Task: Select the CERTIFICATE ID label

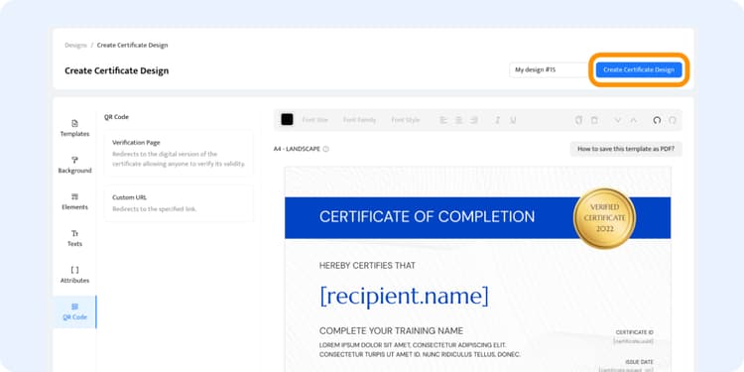Action: point(635,332)
